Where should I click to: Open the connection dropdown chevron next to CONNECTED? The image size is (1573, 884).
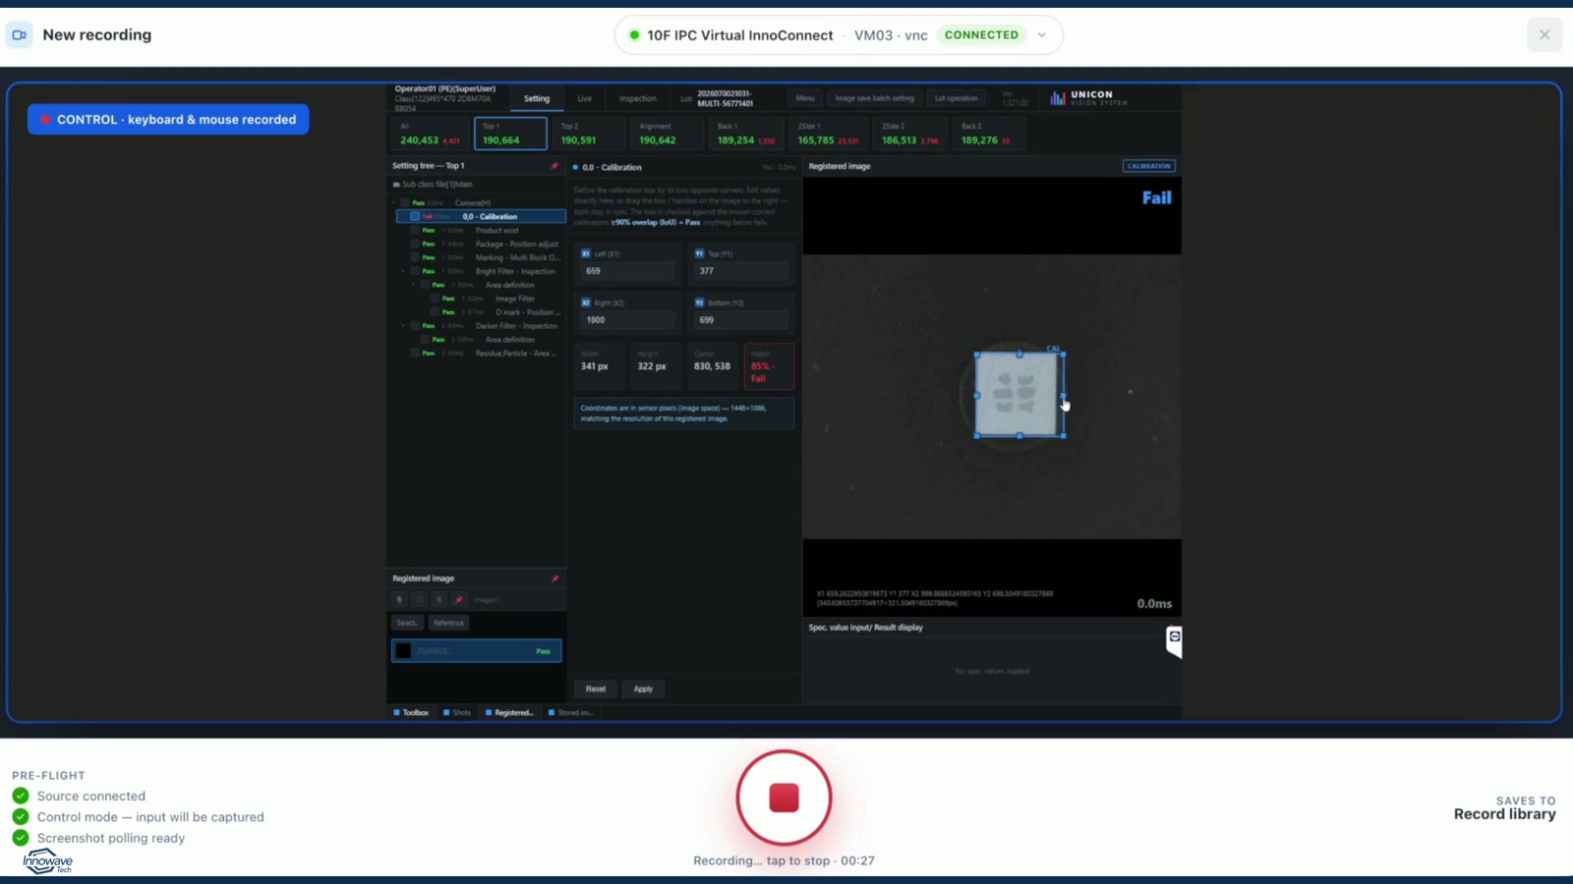coord(1041,34)
